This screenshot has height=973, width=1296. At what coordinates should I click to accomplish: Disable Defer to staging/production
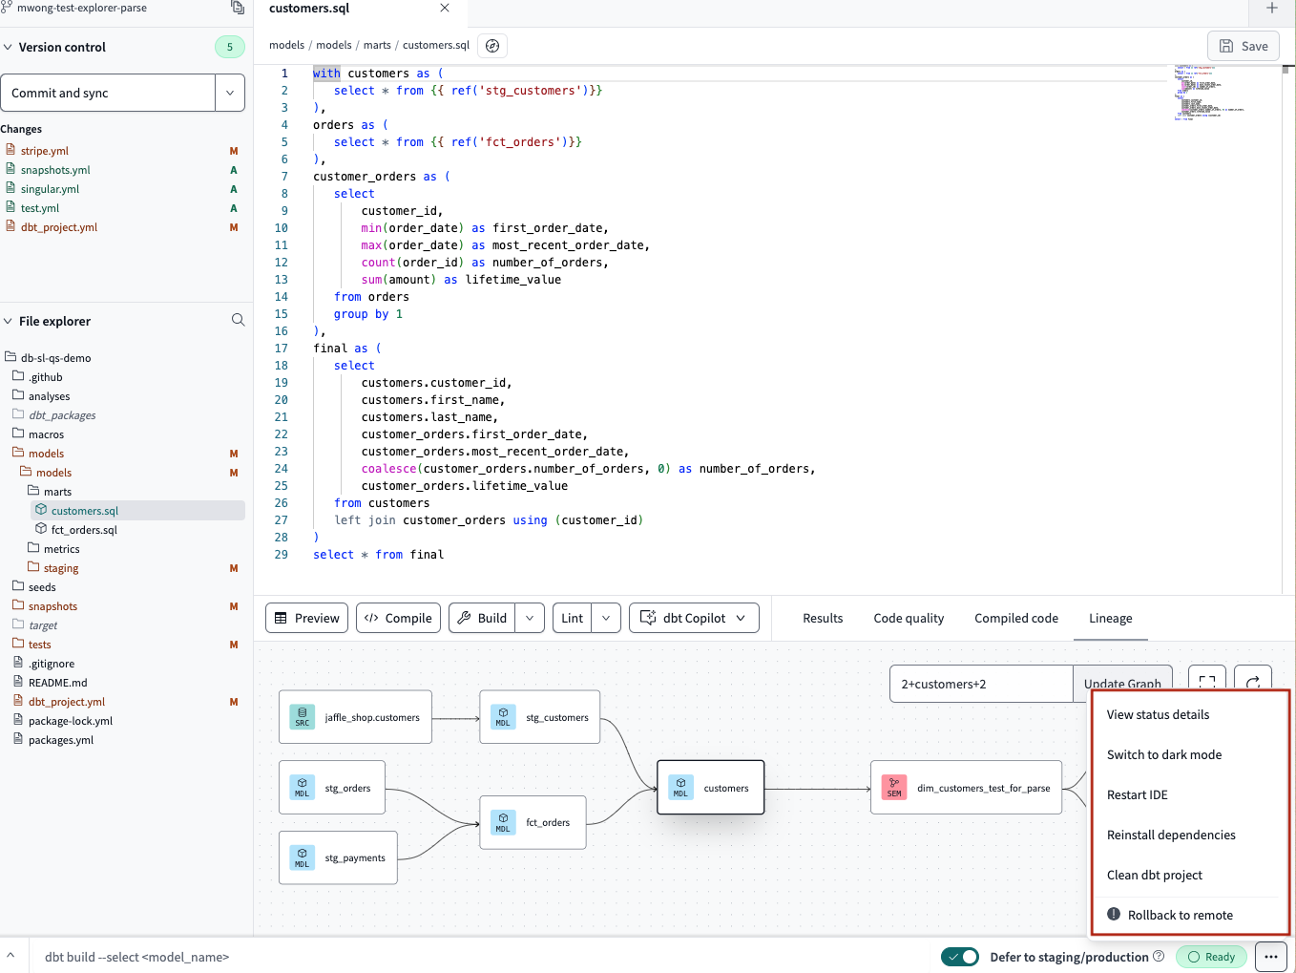pos(960,956)
